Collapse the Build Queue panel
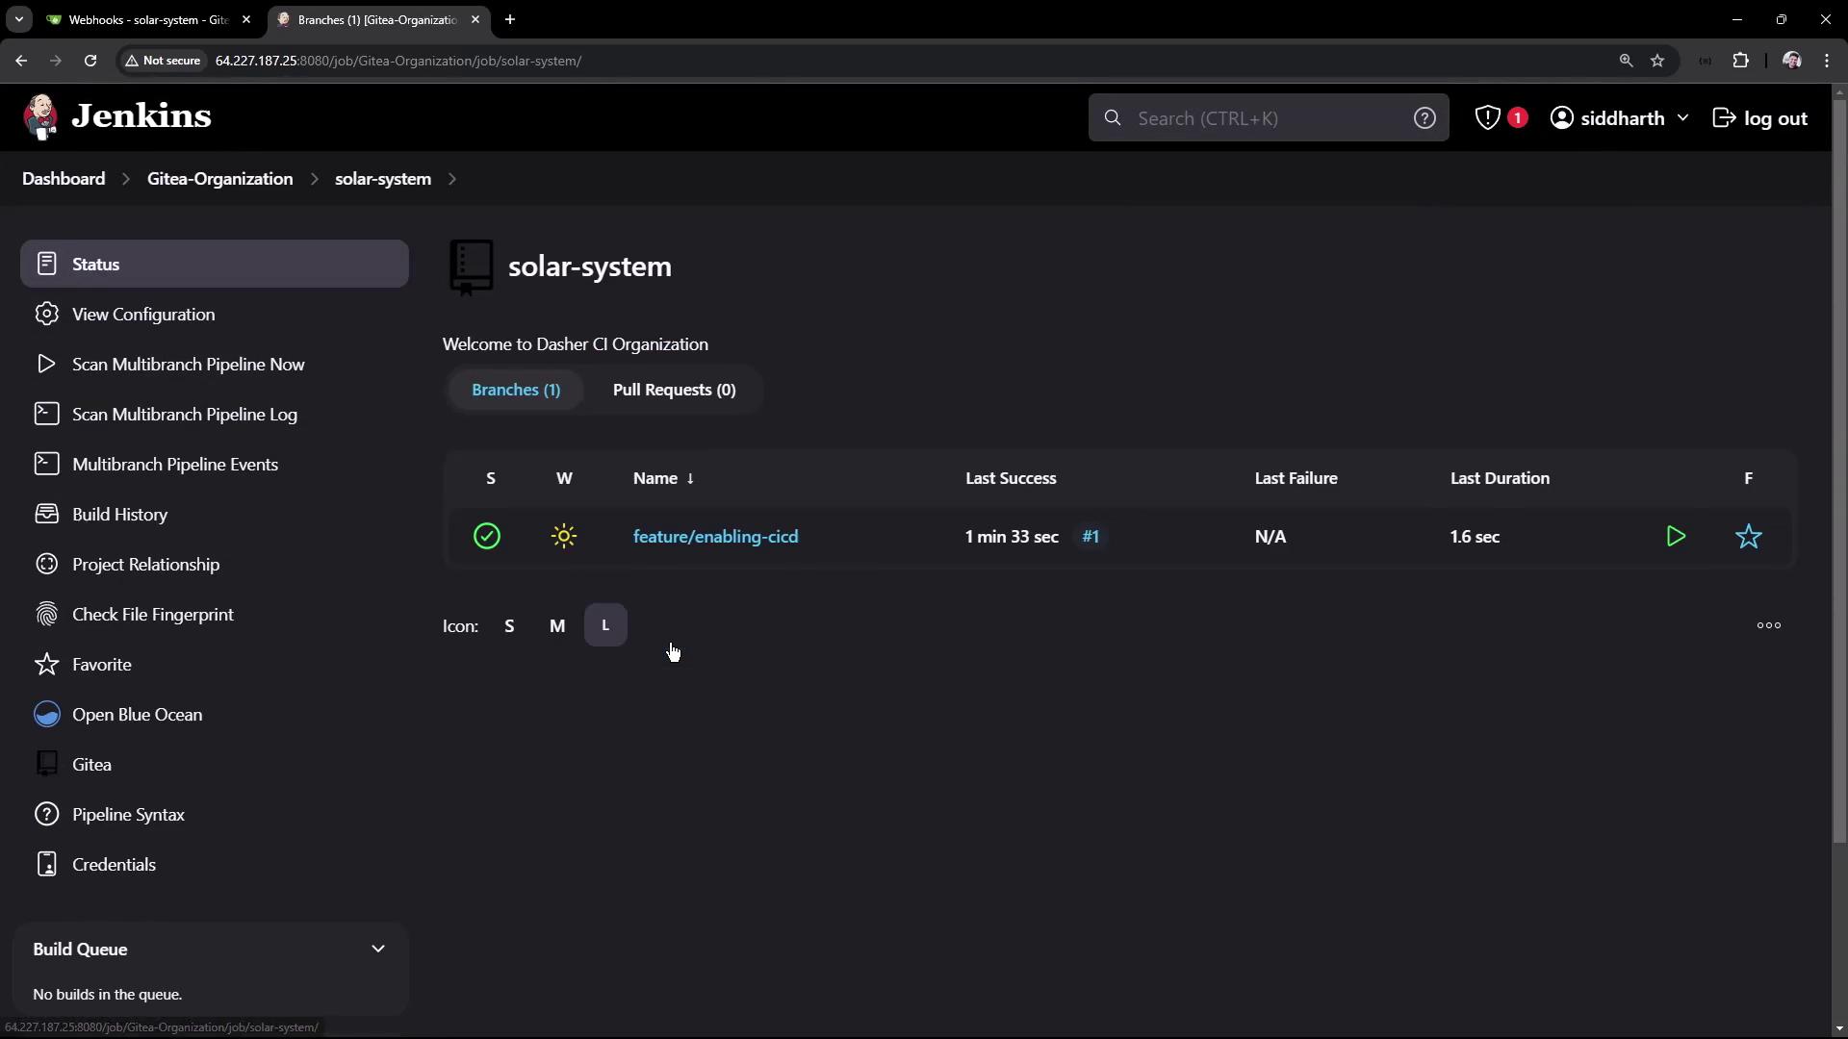The height and width of the screenshot is (1039, 1848). [x=377, y=950]
